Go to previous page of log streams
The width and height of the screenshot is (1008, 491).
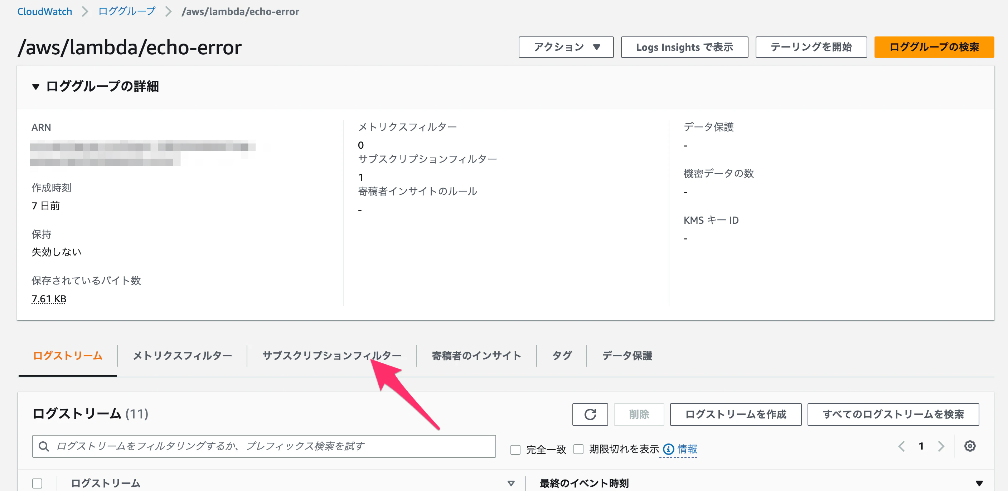click(902, 446)
